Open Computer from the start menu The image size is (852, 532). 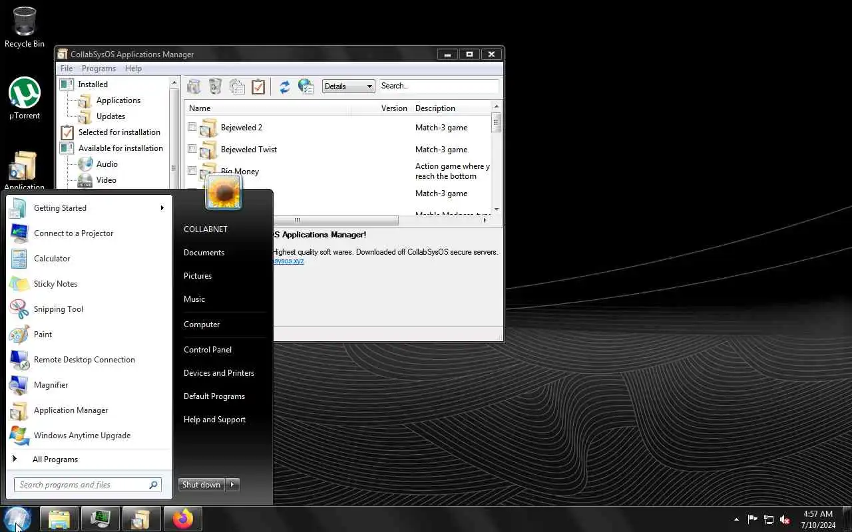click(202, 325)
